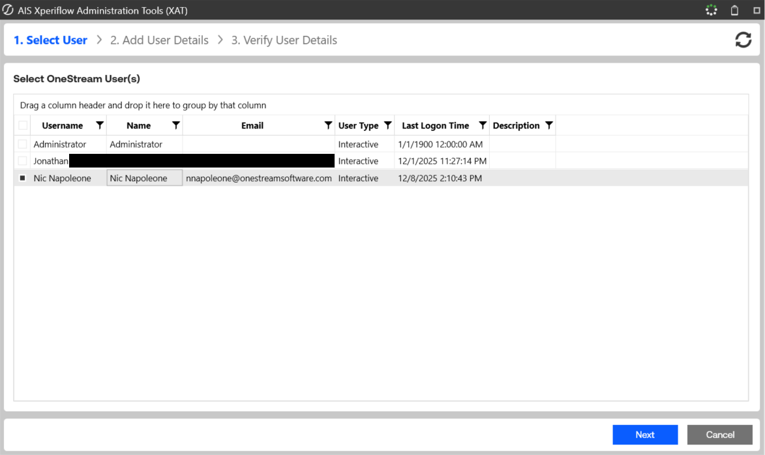765x455 pixels.
Task: Open the Name column filter
Action: pos(176,125)
